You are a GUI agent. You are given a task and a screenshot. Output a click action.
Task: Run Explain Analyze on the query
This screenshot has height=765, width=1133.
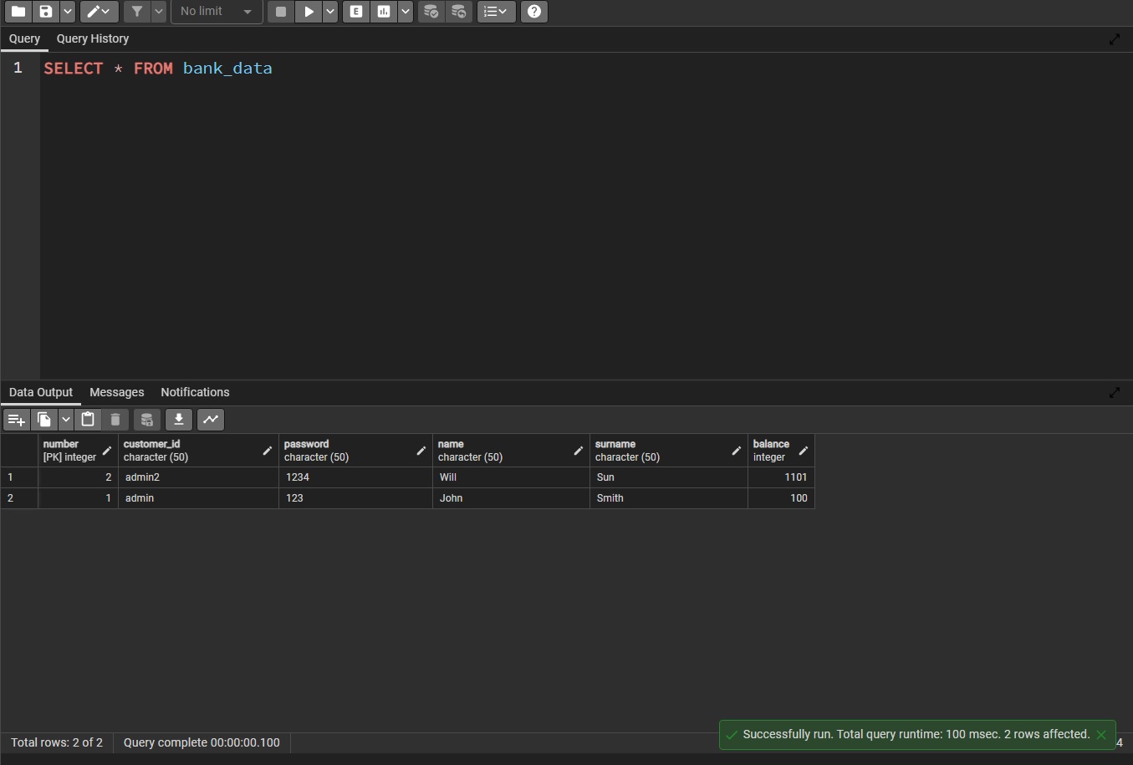click(384, 12)
